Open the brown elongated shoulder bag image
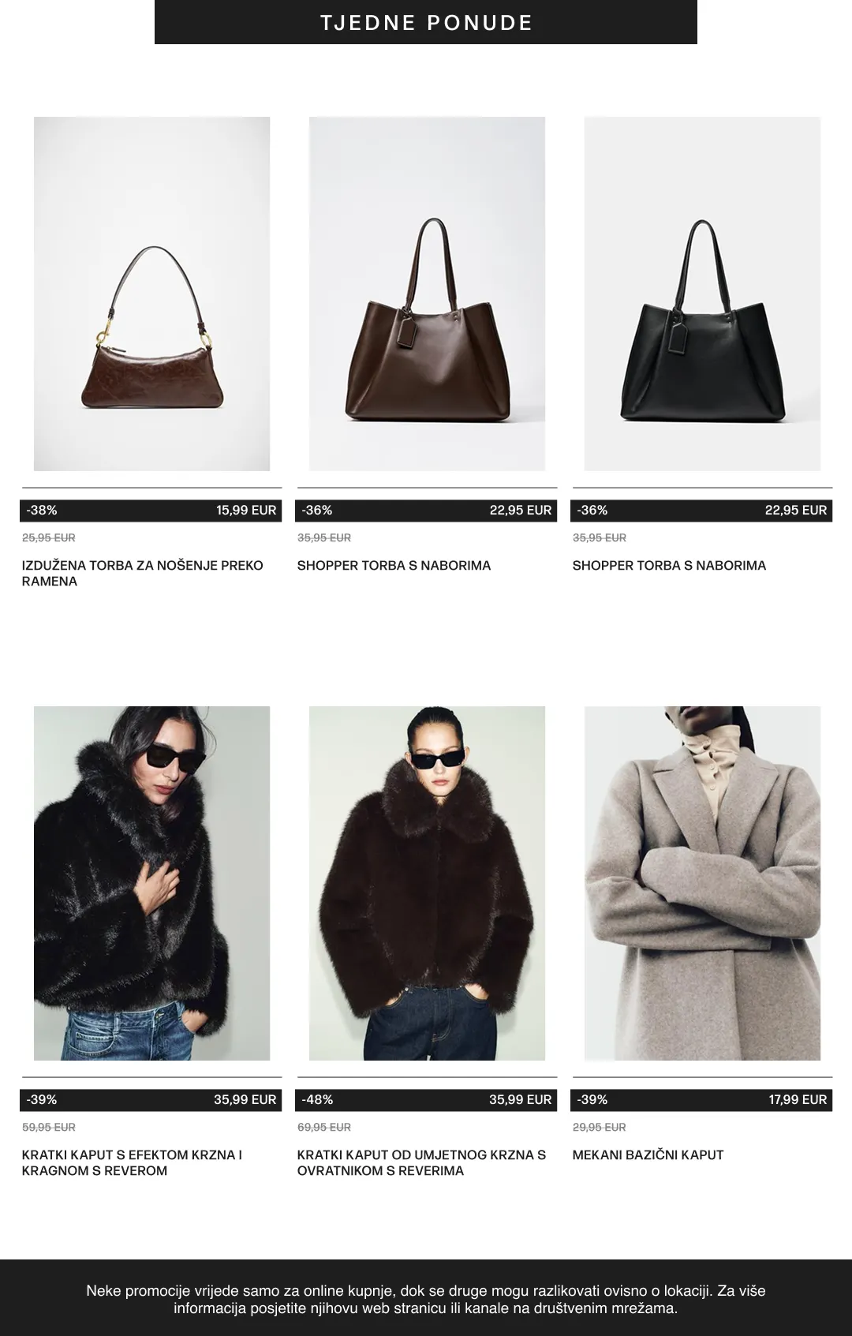Image resolution: width=852 pixels, height=1336 pixels. (151, 294)
